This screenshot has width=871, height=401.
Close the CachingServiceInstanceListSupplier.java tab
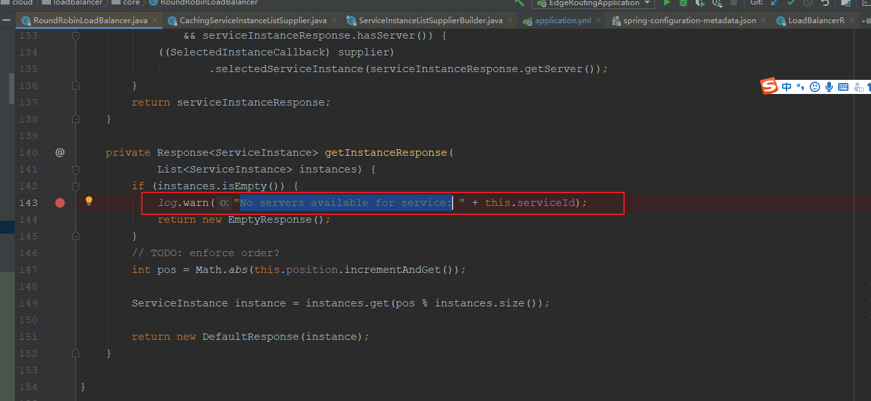click(334, 21)
